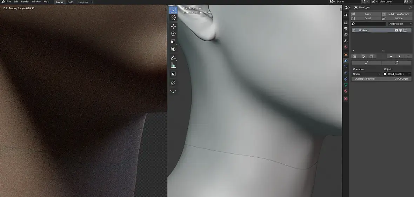This screenshot has height=197, width=414.
Task: Open the Help menu
Action: 46,2
